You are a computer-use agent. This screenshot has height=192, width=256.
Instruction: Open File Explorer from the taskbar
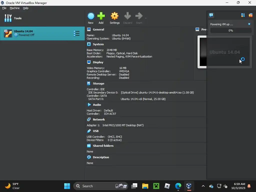tap(145, 186)
